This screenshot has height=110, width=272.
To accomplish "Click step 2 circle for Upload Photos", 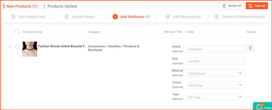I will (x=67, y=17).
